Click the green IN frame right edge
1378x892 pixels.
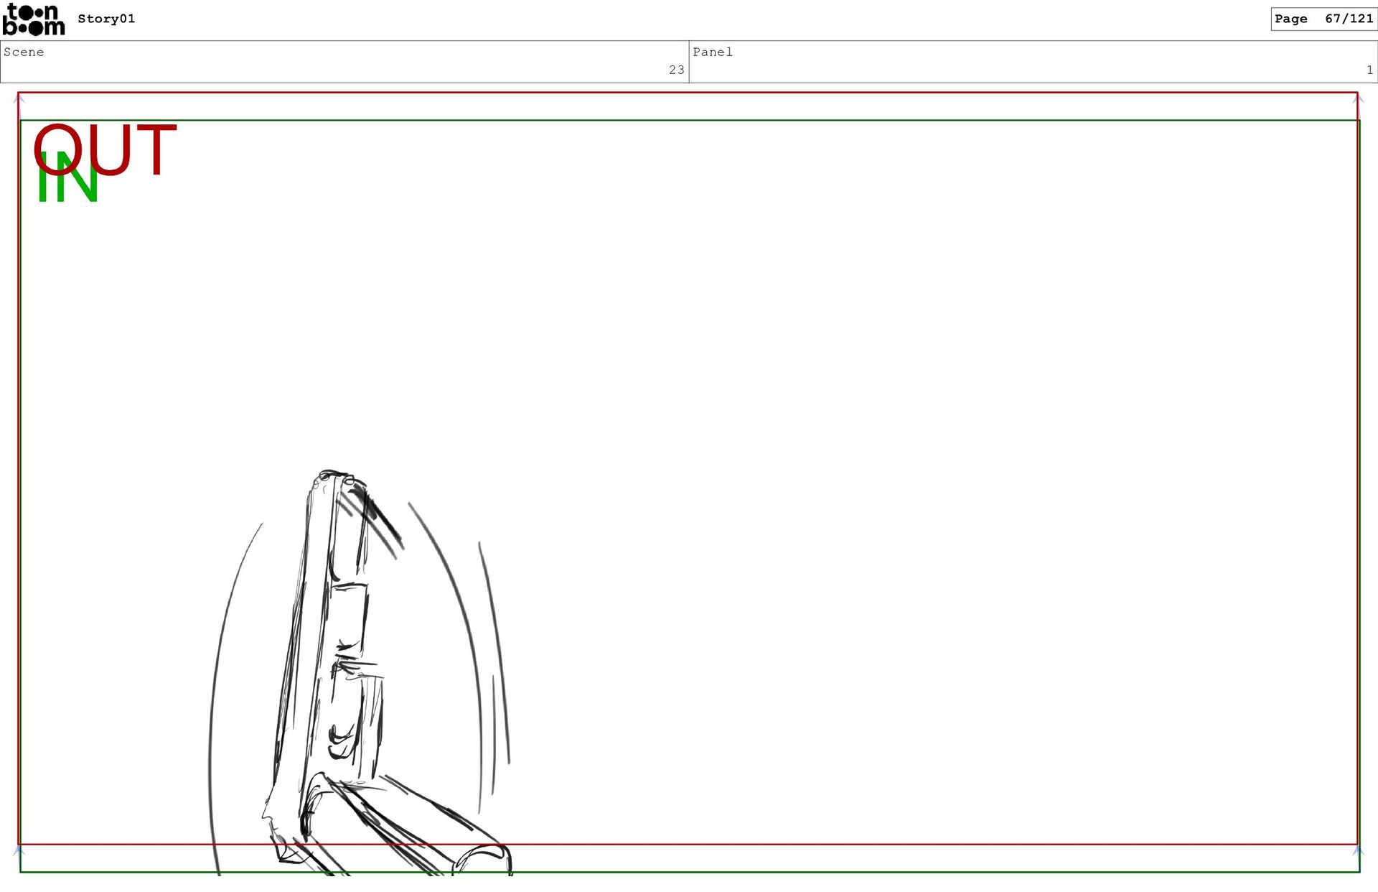click(x=1359, y=503)
